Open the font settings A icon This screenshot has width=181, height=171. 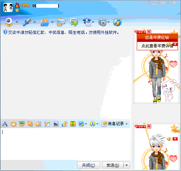[5, 124]
